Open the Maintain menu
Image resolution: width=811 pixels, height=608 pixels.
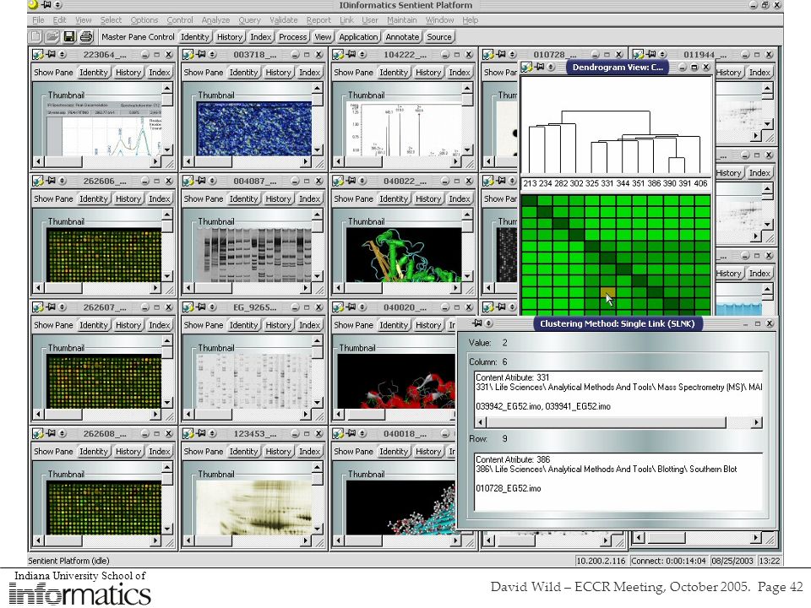tap(401, 20)
